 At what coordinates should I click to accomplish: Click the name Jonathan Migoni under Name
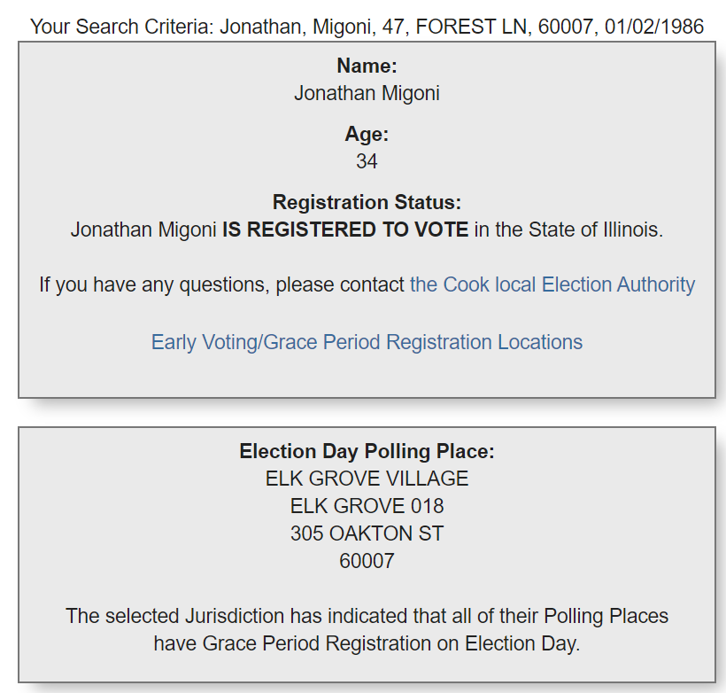(367, 93)
